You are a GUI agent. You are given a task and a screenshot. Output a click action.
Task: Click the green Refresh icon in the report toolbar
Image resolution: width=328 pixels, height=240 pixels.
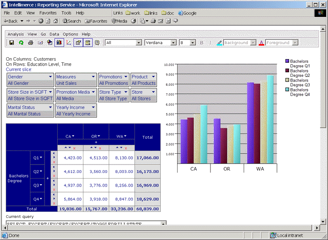click(21, 43)
